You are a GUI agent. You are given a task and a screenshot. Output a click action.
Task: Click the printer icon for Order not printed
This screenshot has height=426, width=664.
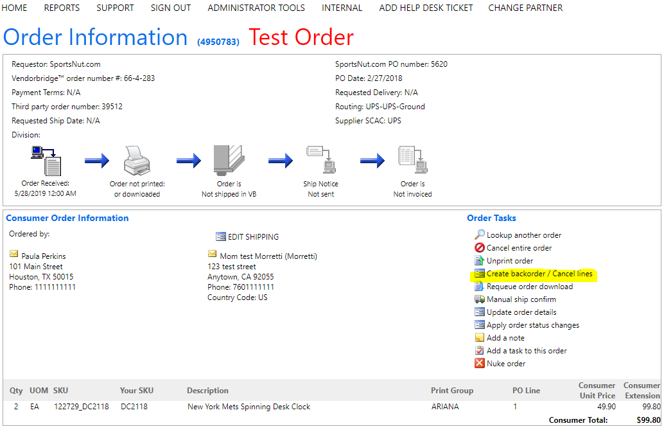137,161
